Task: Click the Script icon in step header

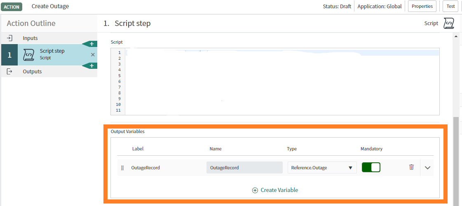Action: 449,23
